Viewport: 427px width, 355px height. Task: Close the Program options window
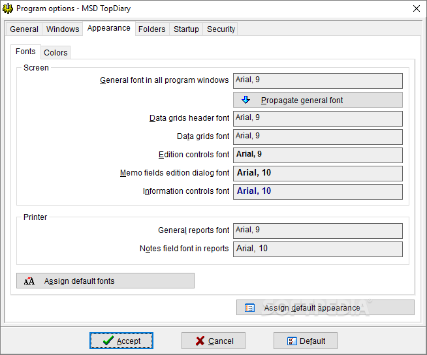(x=416, y=8)
